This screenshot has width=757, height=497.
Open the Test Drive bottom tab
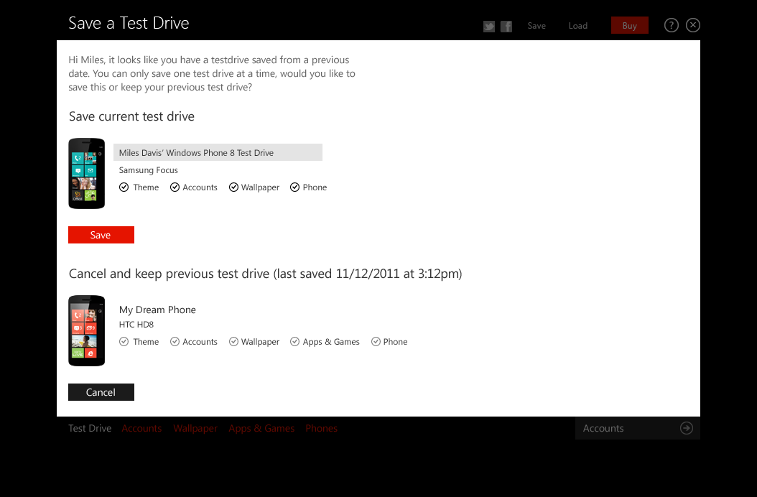pos(90,428)
